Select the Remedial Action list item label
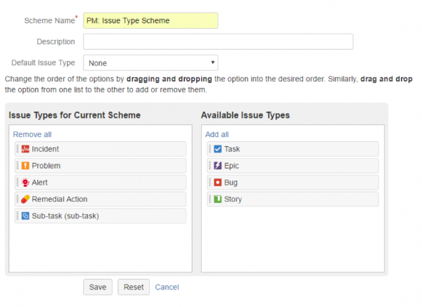 tap(60, 199)
